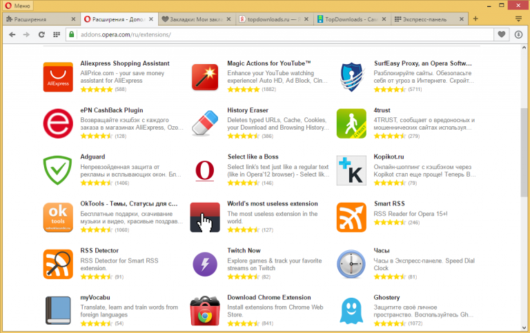Click the page scrollbar thumb

(524, 152)
